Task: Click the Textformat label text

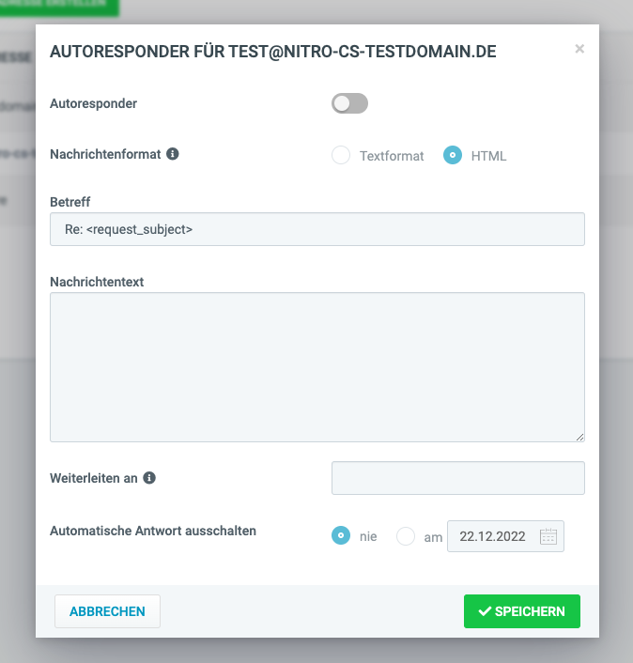Action: (392, 156)
